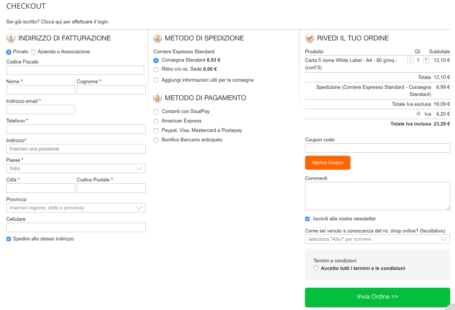Select Bonifico Bancario anticipato payment
Screen dimensions: 455x310
click(x=156, y=140)
